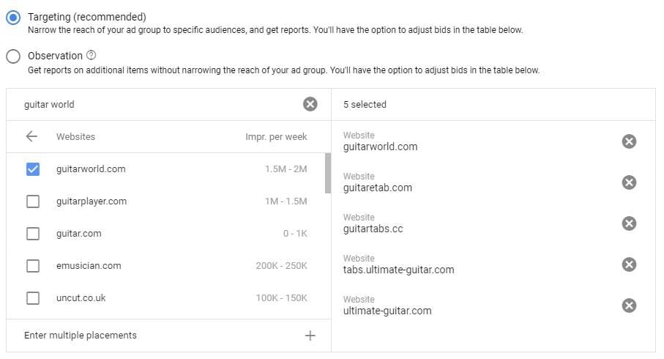Open the Observation help question mark
664x359 pixels.
pyautogui.click(x=92, y=56)
